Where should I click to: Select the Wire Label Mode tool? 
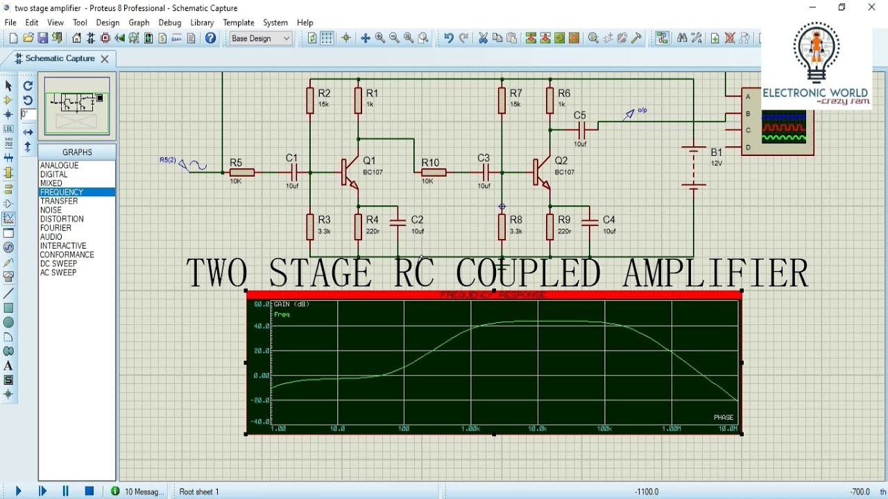[8, 129]
